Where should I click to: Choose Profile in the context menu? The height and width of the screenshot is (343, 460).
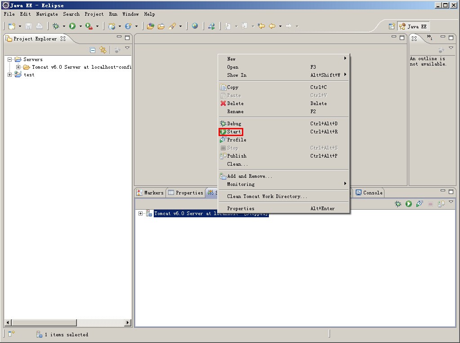pyautogui.click(x=284, y=140)
